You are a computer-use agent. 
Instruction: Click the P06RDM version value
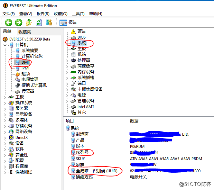click(x=137, y=147)
